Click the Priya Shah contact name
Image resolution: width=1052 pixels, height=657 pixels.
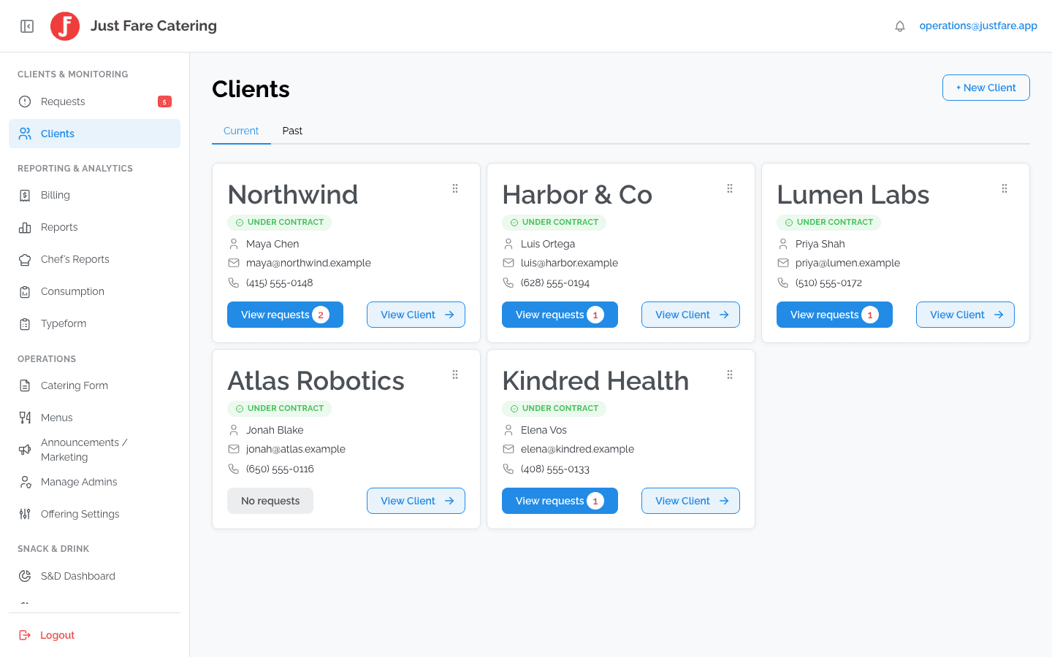point(820,244)
